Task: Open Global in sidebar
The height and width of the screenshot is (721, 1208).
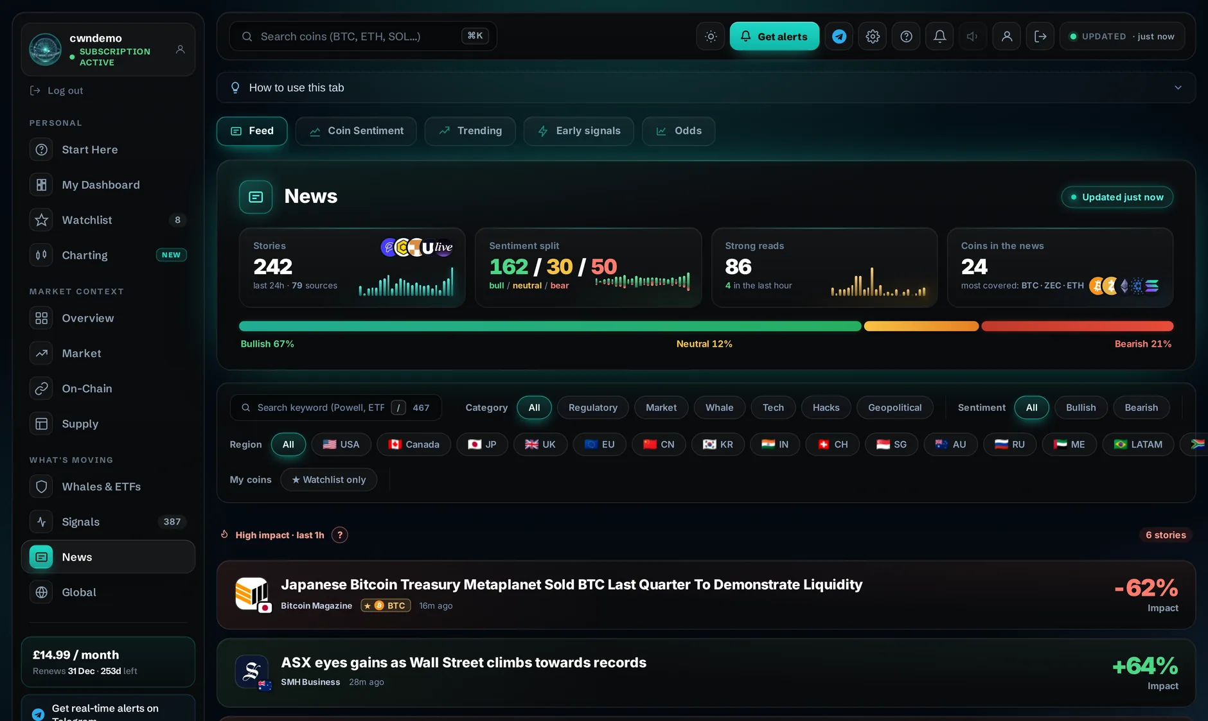Action: coord(108,593)
